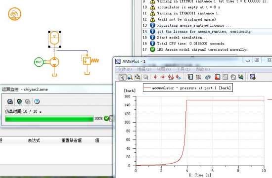Viewport: 272px width, 178px height.
Task: Click the blue refresh plot icon
Action: [x=208, y=77]
